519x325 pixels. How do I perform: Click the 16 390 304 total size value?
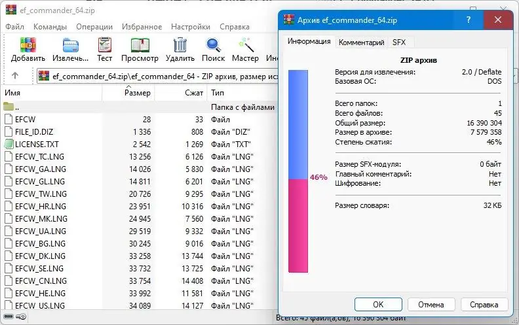[x=484, y=123]
